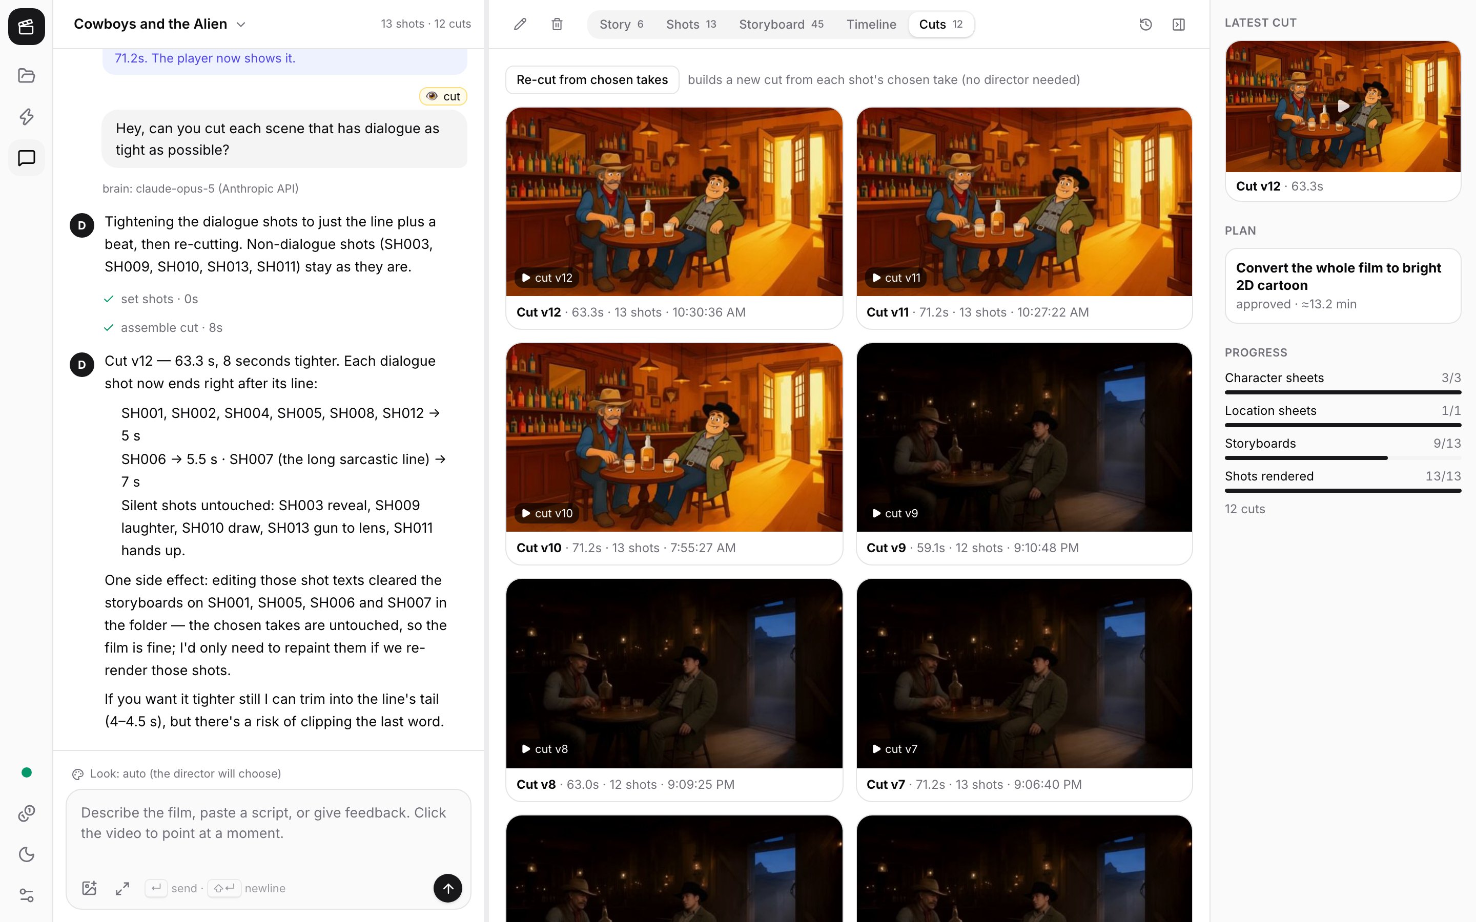Click the trash delete icon
Viewport: 1476px width, 922px height.
pyautogui.click(x=557, y=25)
